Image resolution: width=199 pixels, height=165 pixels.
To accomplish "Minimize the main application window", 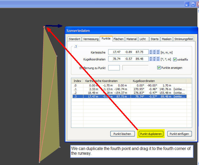I will pos(187,4).
